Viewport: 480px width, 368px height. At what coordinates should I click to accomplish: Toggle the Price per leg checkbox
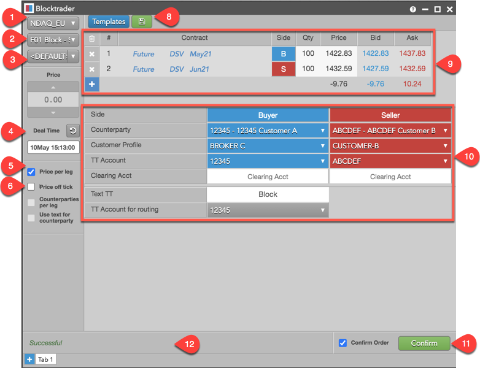pos(31,172)
